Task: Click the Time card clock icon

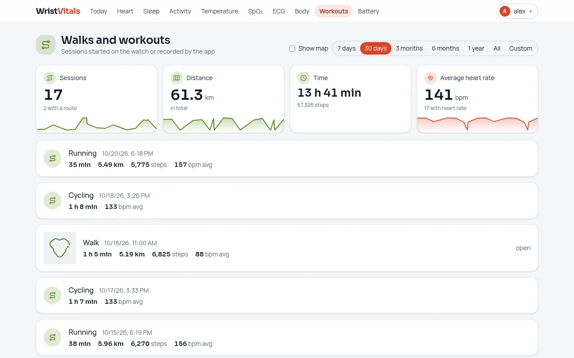Action: [304, 78]
